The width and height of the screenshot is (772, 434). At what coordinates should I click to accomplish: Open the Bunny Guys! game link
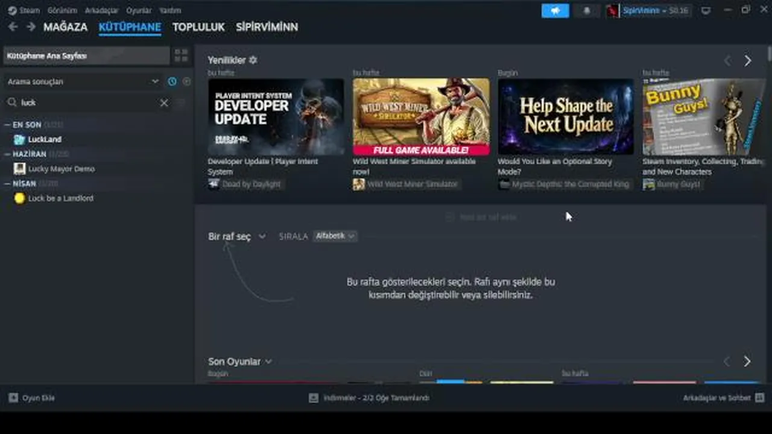[672, 184]
